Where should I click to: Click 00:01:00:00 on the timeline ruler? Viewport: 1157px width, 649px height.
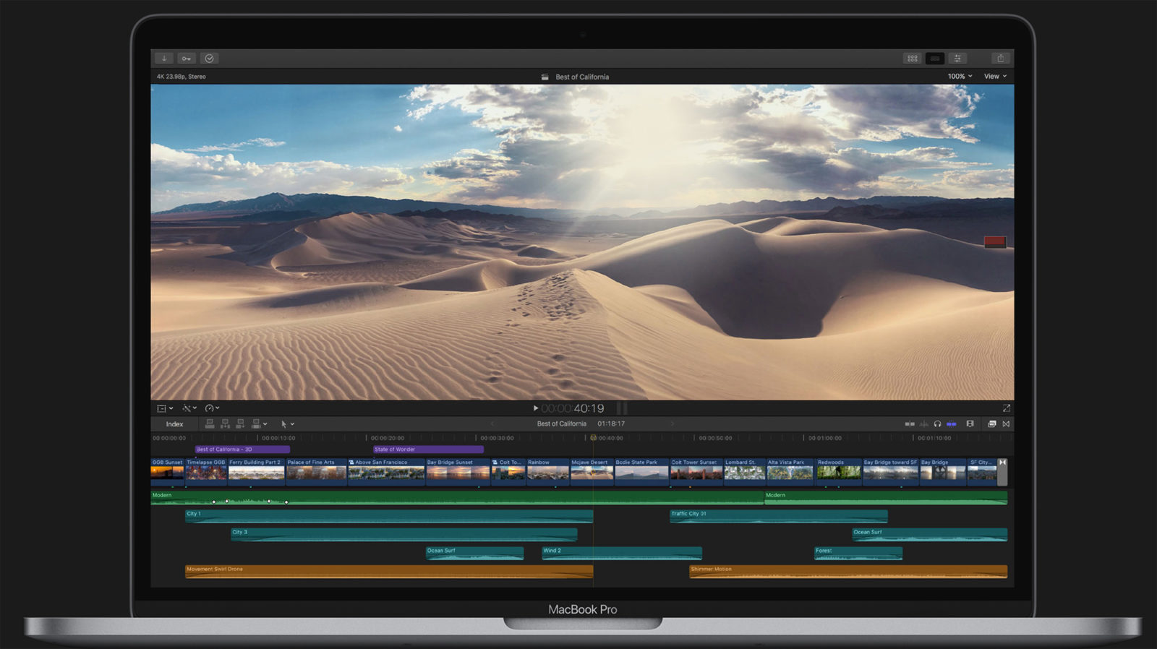point(825,438)
